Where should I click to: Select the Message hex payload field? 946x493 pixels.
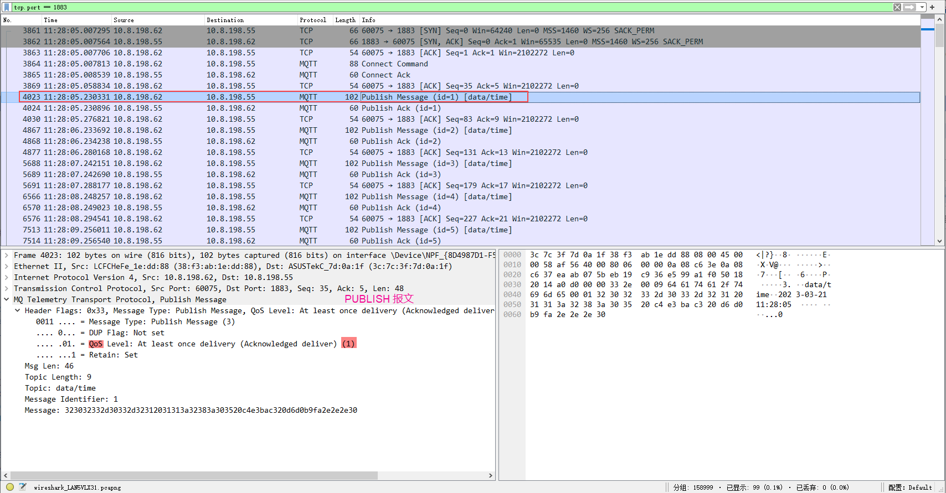pos(191,410)
